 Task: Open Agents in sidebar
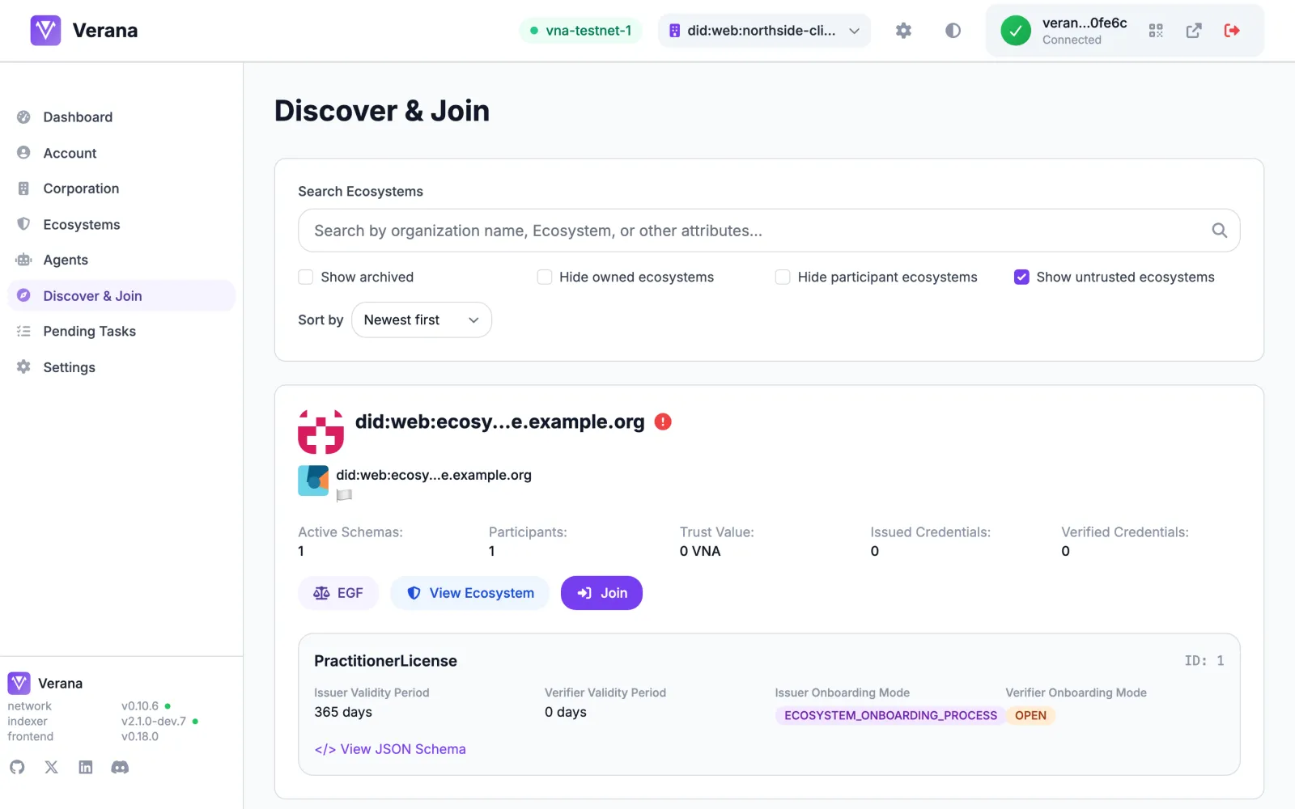coord(121,260)
